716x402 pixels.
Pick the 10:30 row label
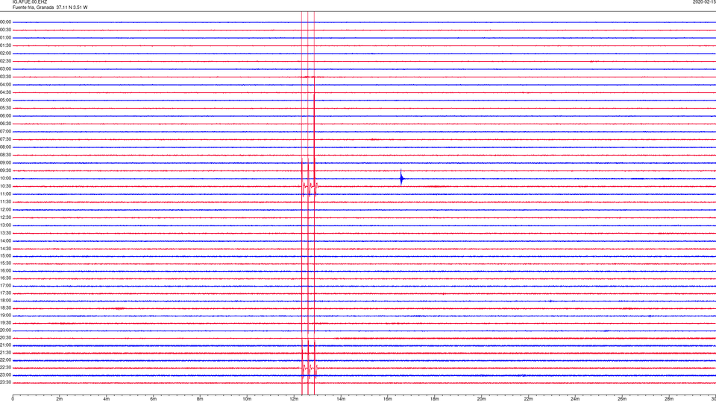click(x=5, y=186)
